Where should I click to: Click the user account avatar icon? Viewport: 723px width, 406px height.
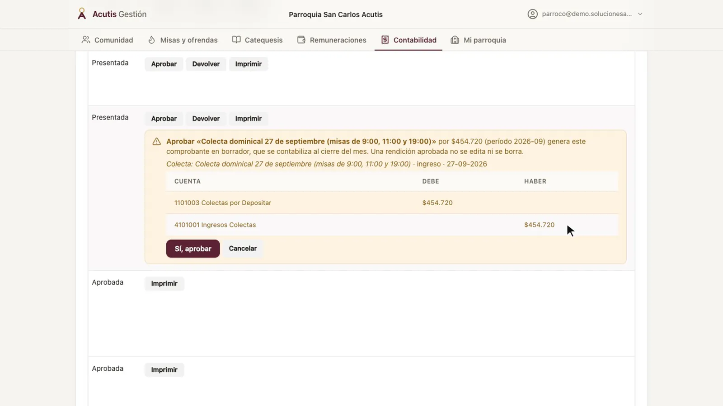pos(533,14)
